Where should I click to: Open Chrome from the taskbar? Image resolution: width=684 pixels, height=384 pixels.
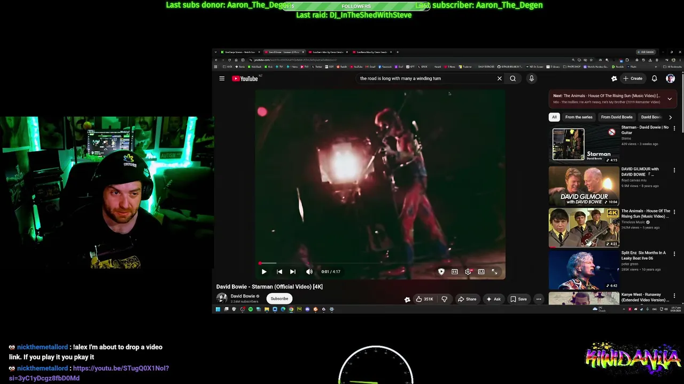(291, 309)
